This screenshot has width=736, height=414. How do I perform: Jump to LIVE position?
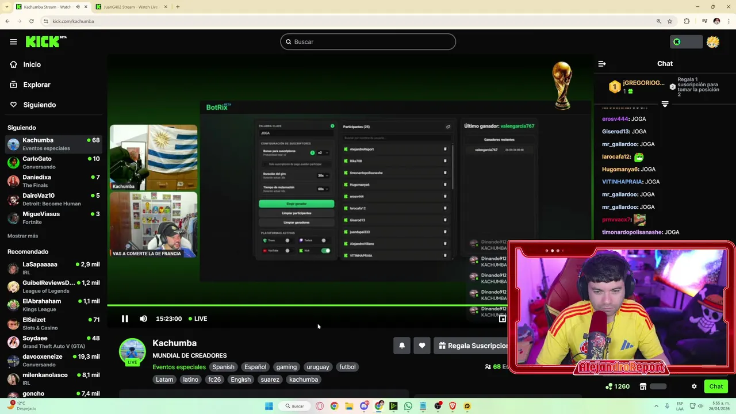click(197, 319)
